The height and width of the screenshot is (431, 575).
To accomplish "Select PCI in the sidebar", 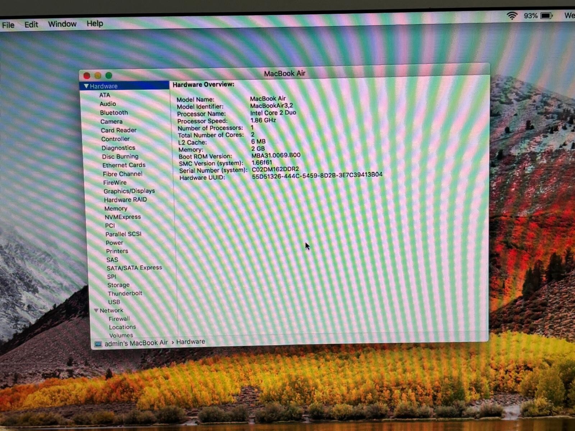I will (x=110, y=226).
